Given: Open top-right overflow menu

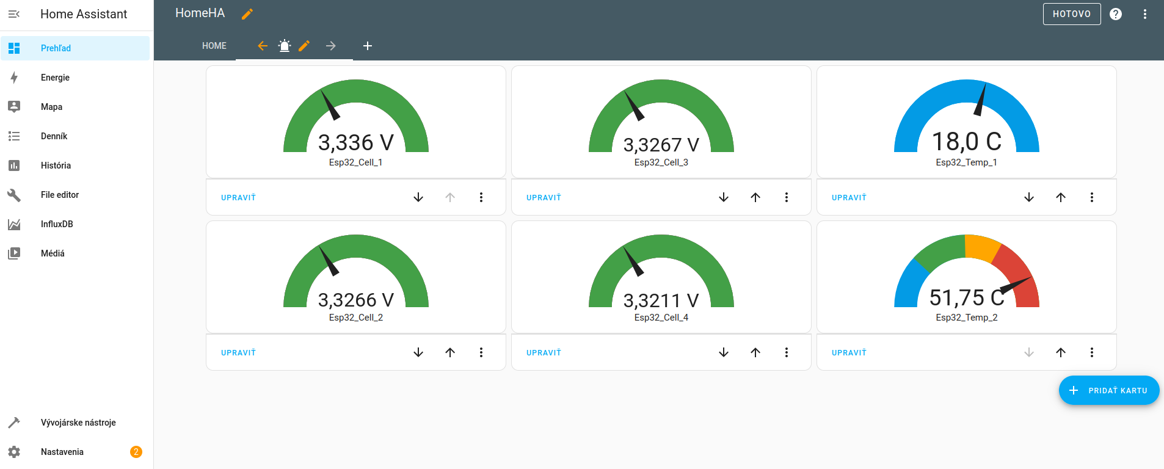Looking at the screenshot, I should click(1145, 14).
